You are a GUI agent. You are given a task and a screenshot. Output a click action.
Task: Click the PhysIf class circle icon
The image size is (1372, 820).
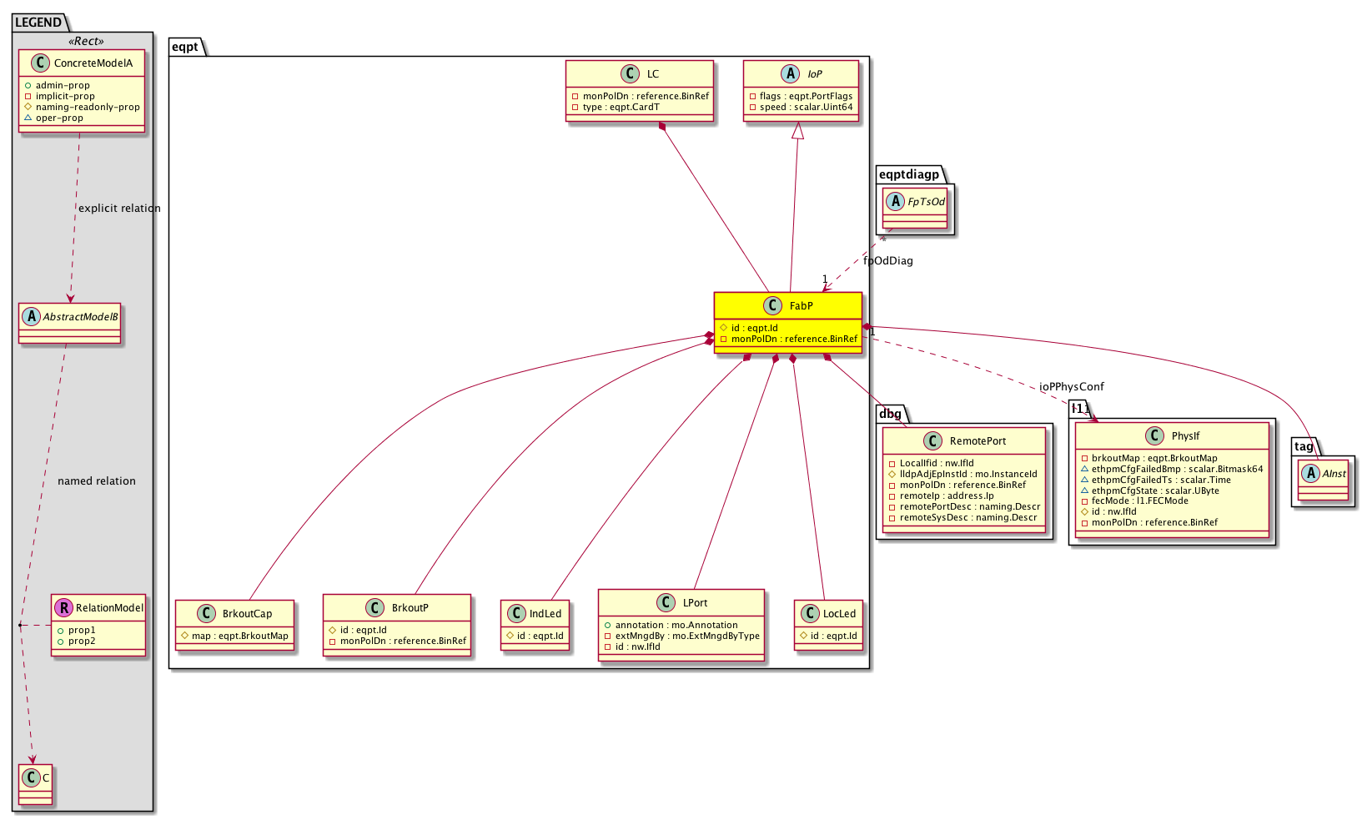tap(1154, 435)
